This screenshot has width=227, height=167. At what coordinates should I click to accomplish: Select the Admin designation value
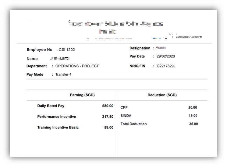coord(161,48)
